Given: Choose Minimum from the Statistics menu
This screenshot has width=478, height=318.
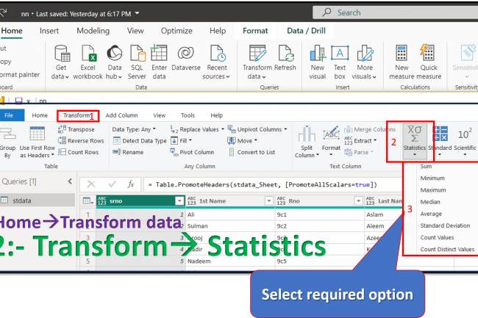Looking at the screenshot, I should coord(432,178).
